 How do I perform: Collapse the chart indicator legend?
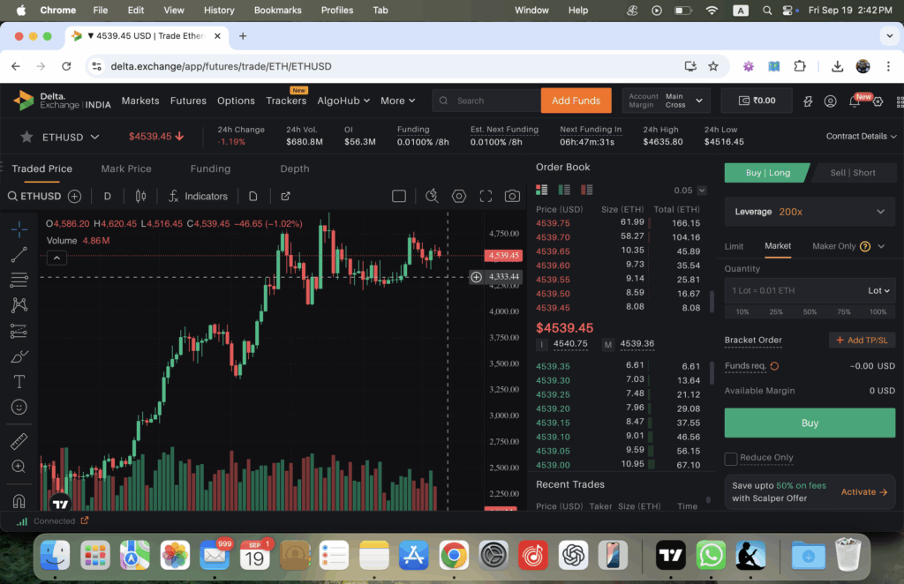(x=56, y=258)
